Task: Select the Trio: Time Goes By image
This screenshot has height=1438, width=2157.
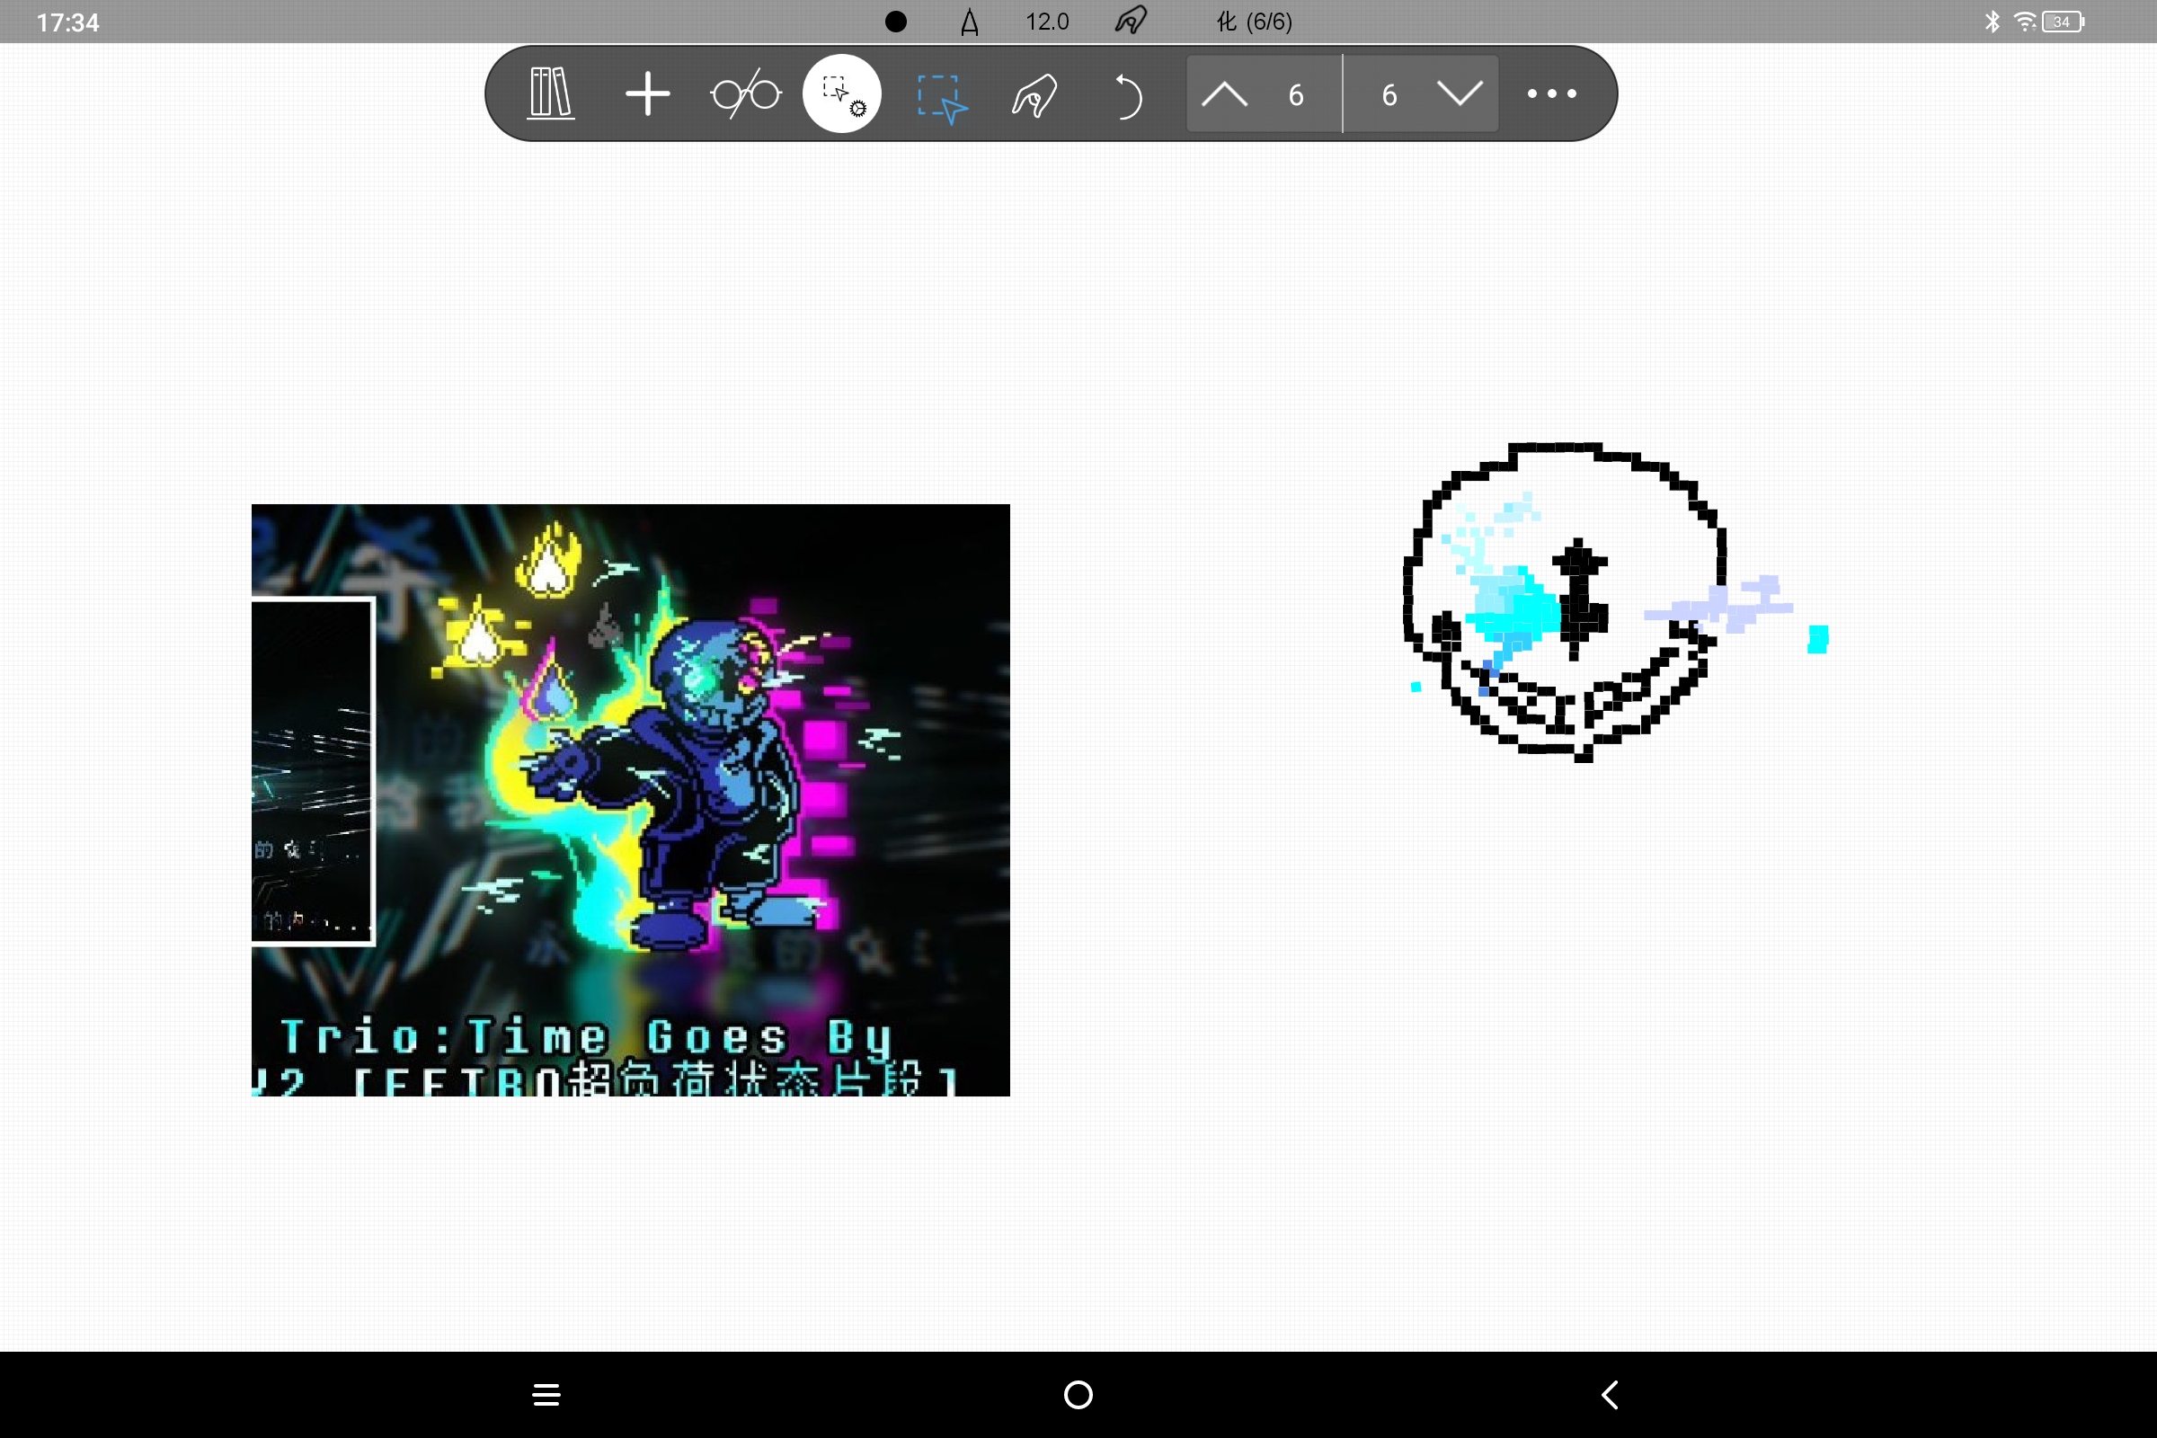Action: tap(630, 799)
